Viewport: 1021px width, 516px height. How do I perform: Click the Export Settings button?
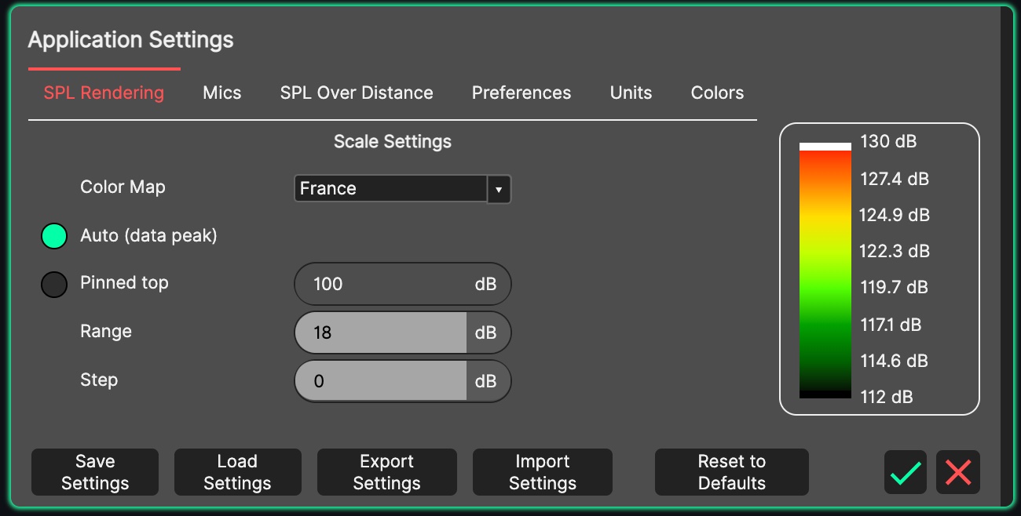click(x=386, y=472)
